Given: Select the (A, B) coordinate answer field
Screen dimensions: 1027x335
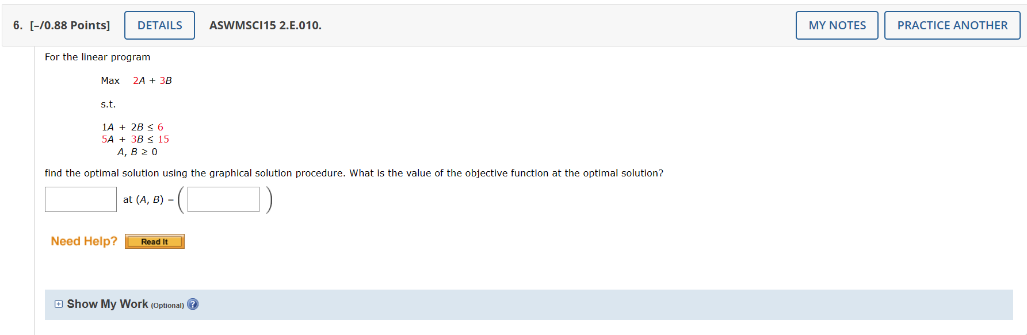Looking at the screenshot, I should pos(223,199).
